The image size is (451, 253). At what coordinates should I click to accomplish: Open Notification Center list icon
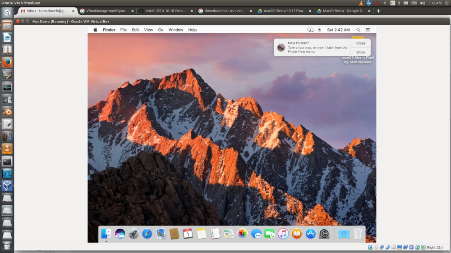pos(367,30)
